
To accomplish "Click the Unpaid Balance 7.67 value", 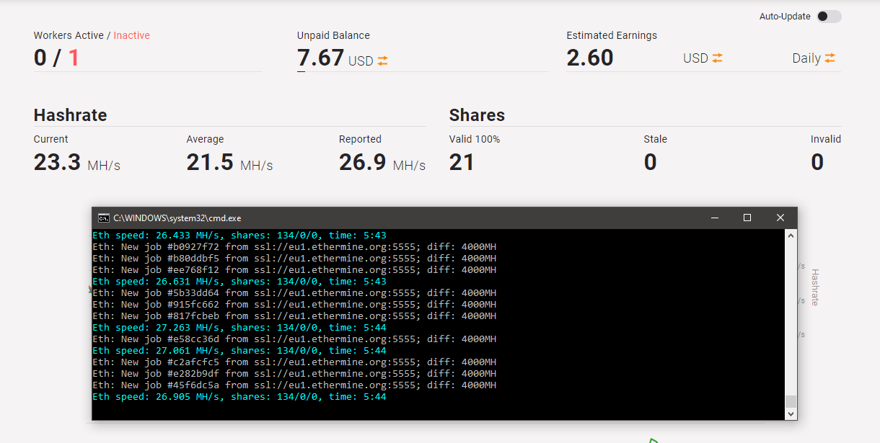I will [320, 58].
